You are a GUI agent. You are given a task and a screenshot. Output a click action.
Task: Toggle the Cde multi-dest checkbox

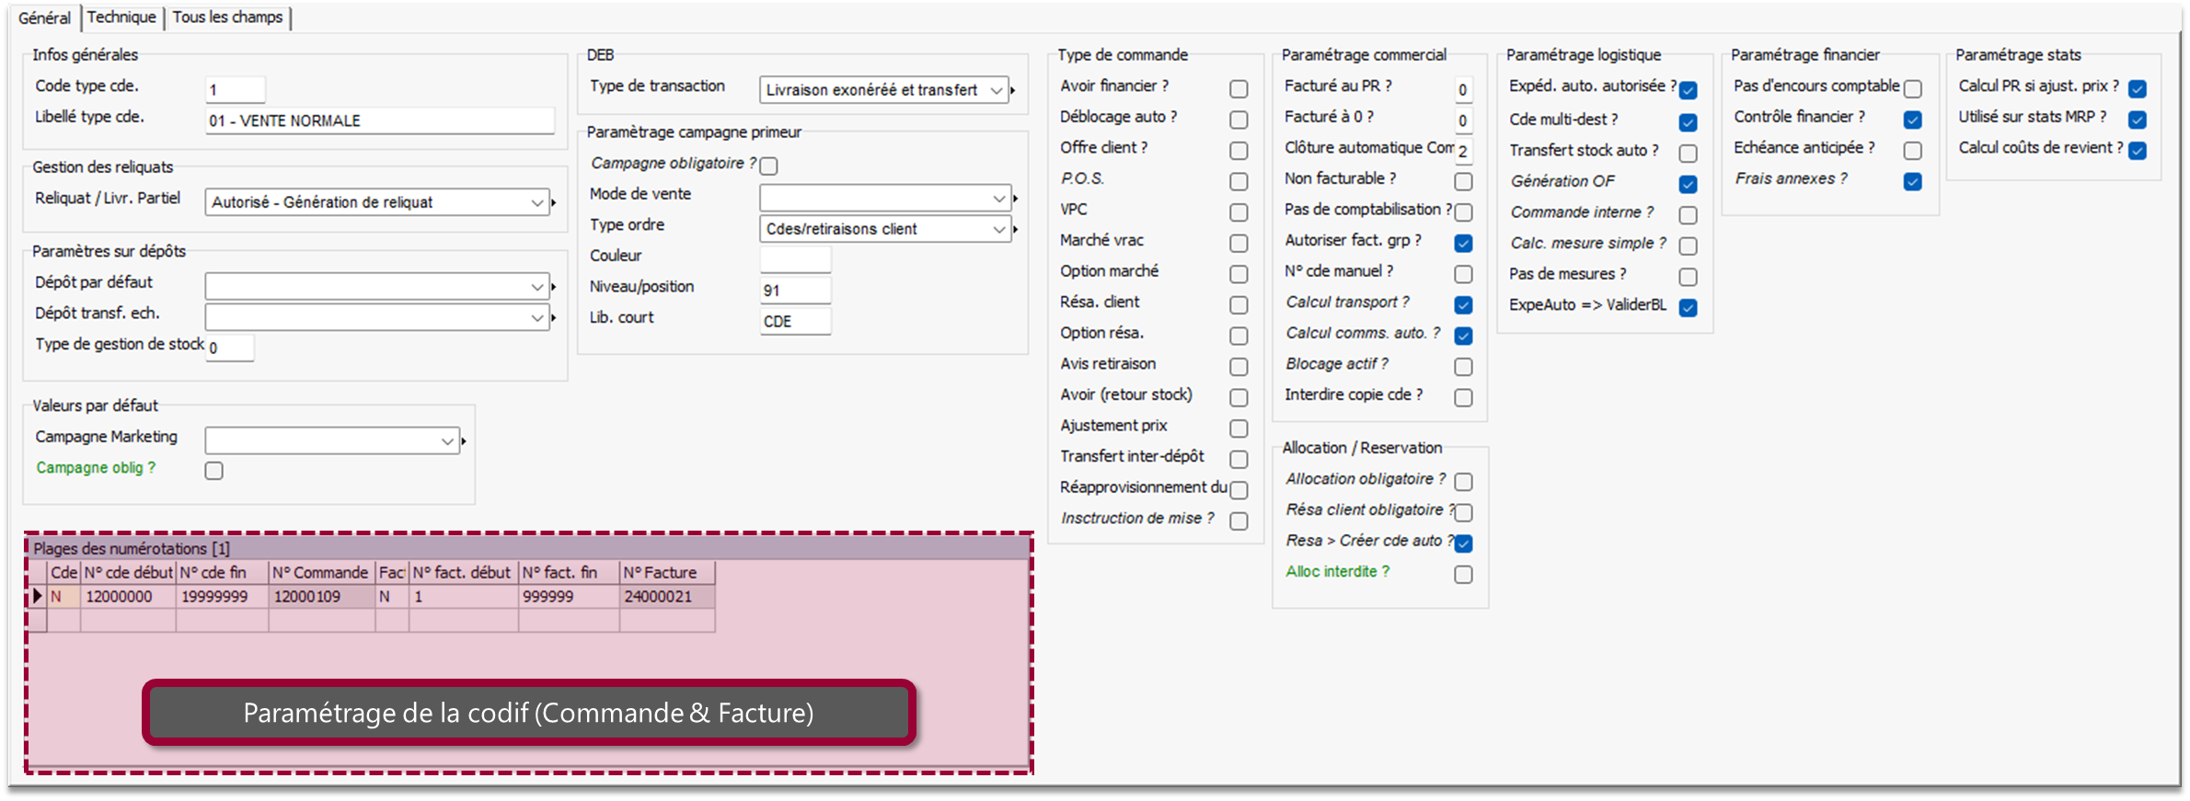(x=1688, y=122)
